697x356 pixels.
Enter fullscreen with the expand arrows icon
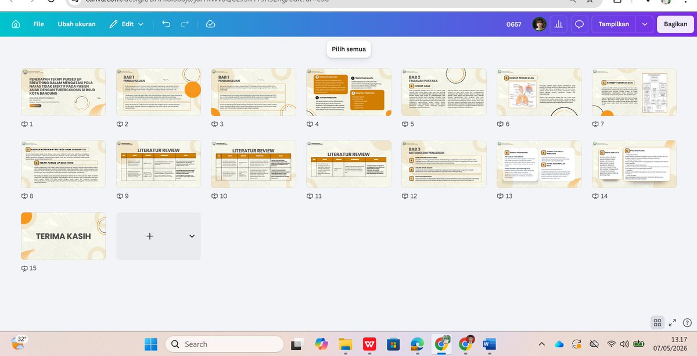coord(673,322)
